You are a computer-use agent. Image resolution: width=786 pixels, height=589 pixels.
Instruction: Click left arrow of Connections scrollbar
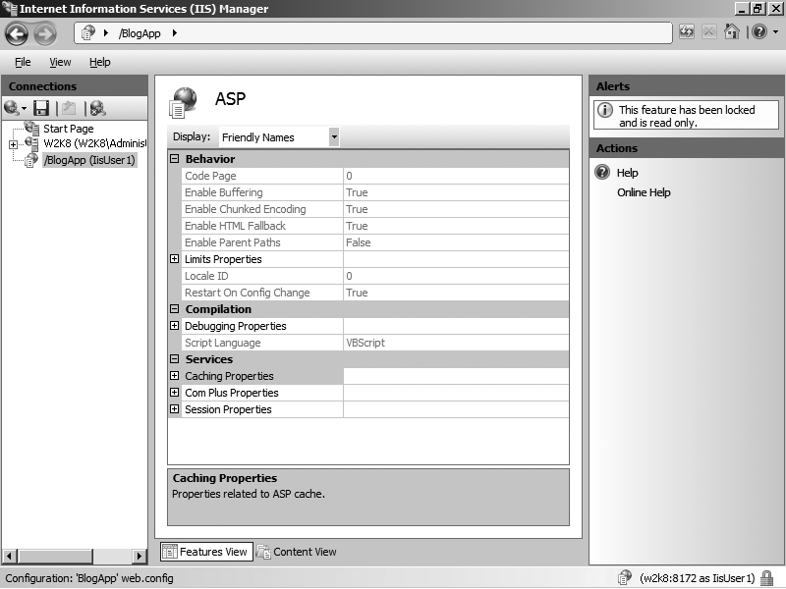(10, 556)
